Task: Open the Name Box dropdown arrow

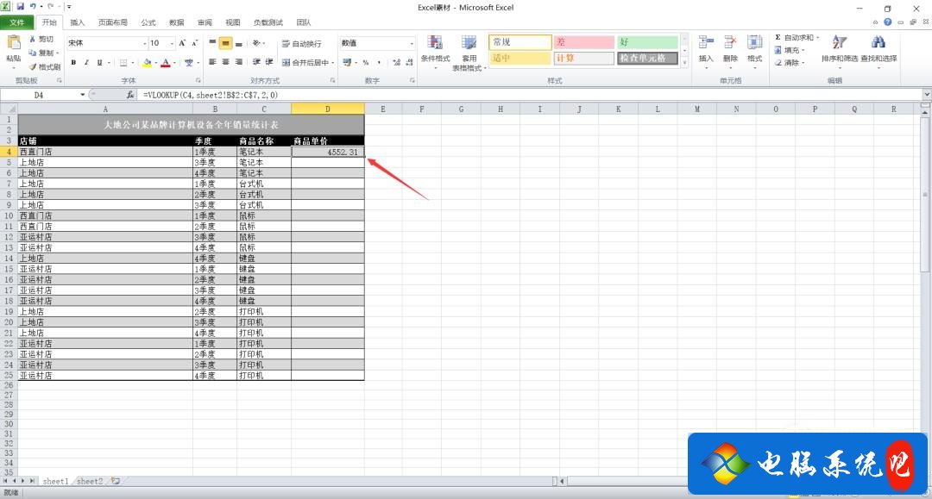Action: (83, 95)
